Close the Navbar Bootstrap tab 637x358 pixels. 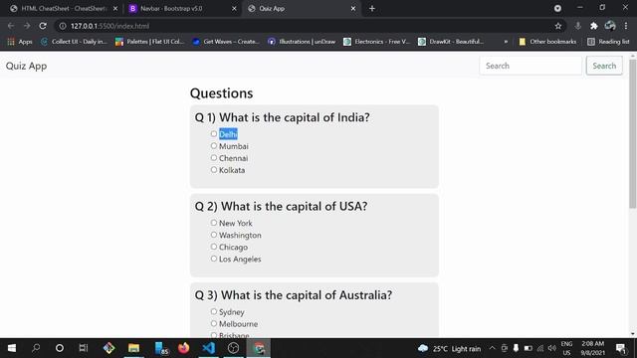(234, 9)
